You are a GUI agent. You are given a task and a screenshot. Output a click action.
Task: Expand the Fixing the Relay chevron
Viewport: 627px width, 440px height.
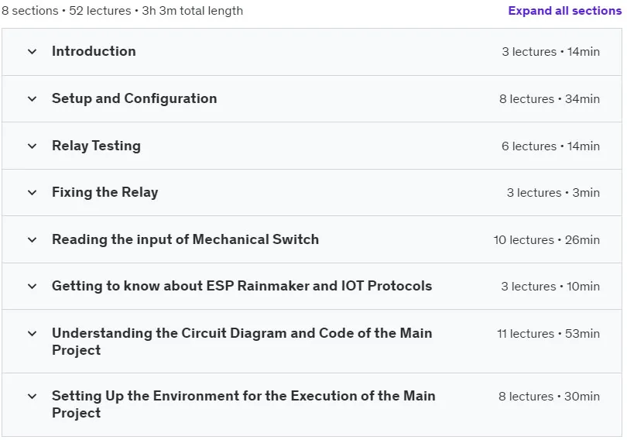point(32,192)
